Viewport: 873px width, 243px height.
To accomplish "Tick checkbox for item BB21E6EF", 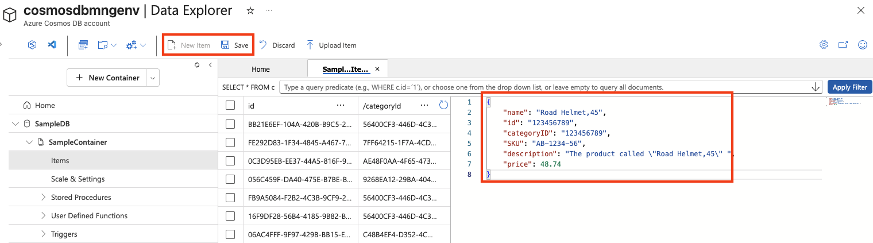I will point(230,124).
